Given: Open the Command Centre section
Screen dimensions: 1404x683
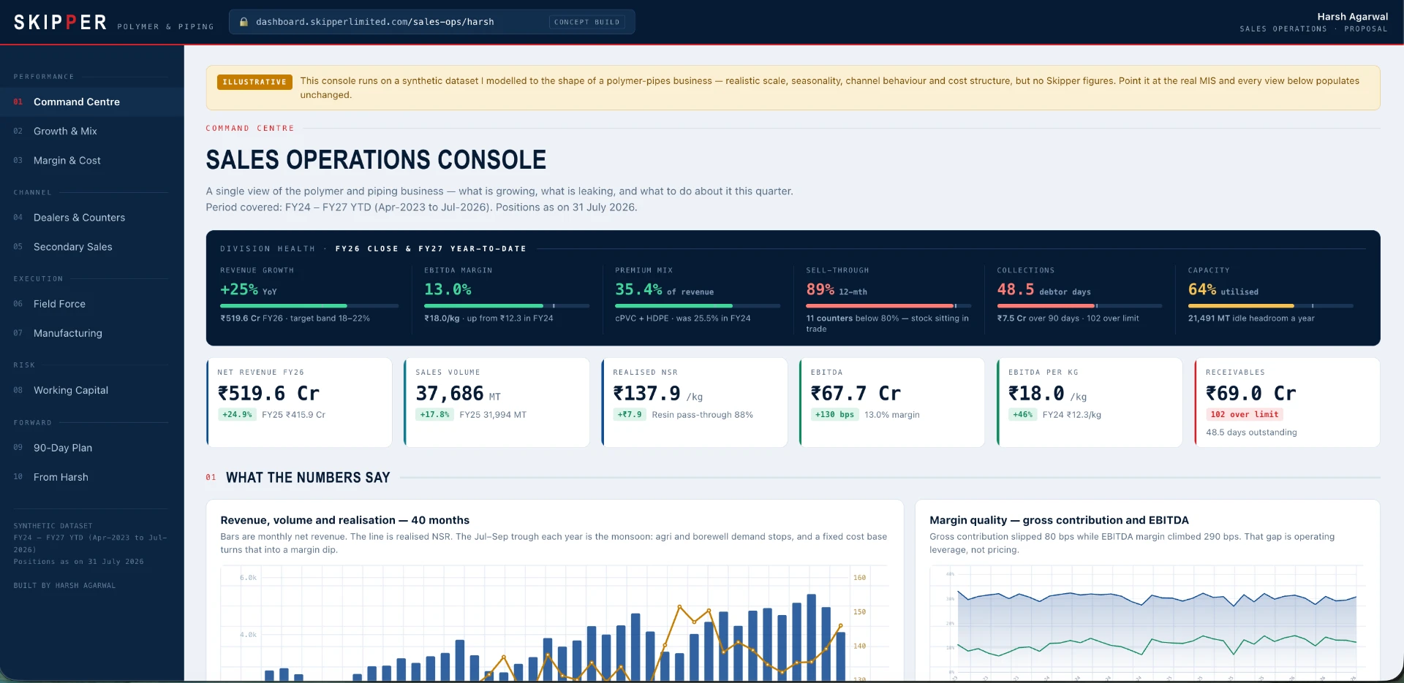Looking at the screenshot, I should (92, 102).
